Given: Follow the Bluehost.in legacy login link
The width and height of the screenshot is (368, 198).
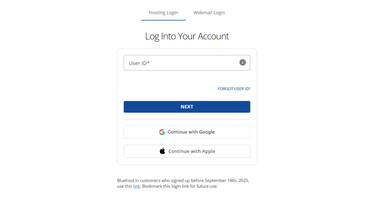Looking at the screenshot, I should pos(136,186).
